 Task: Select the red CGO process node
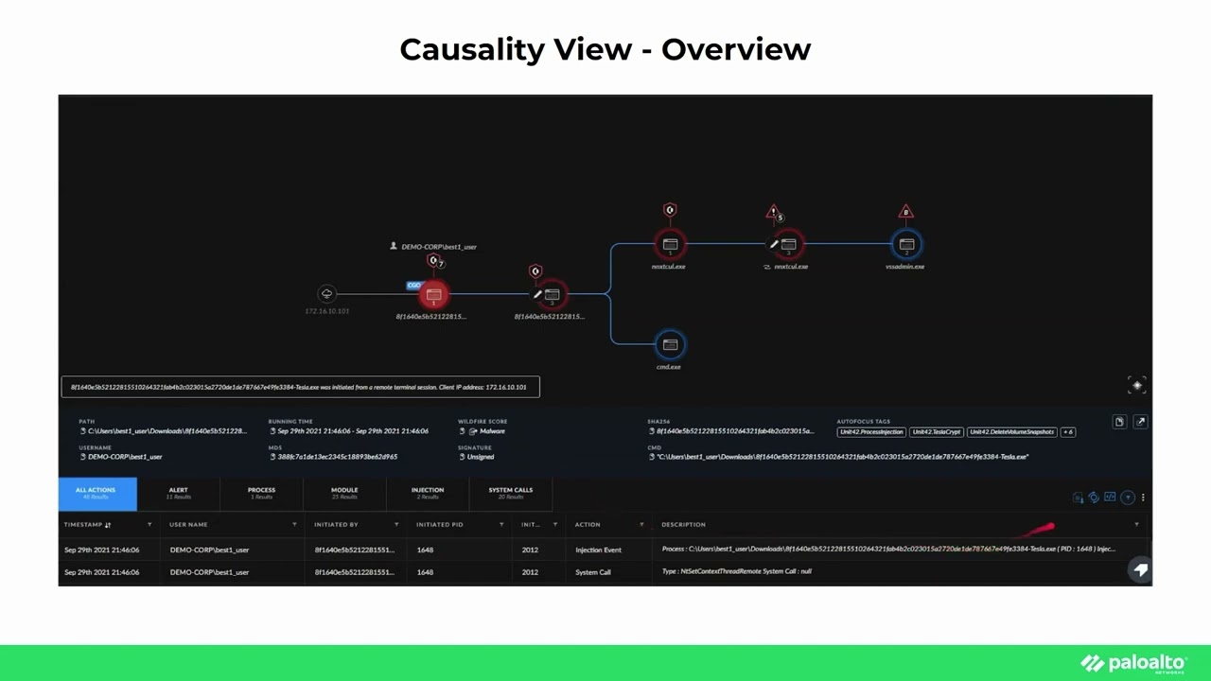433,295
